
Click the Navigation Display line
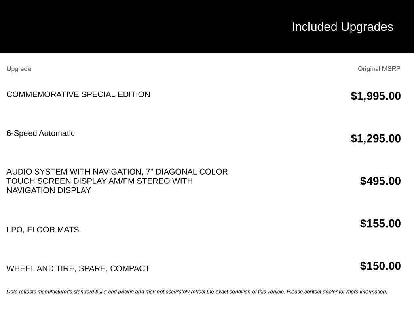(x=49, y=190)
